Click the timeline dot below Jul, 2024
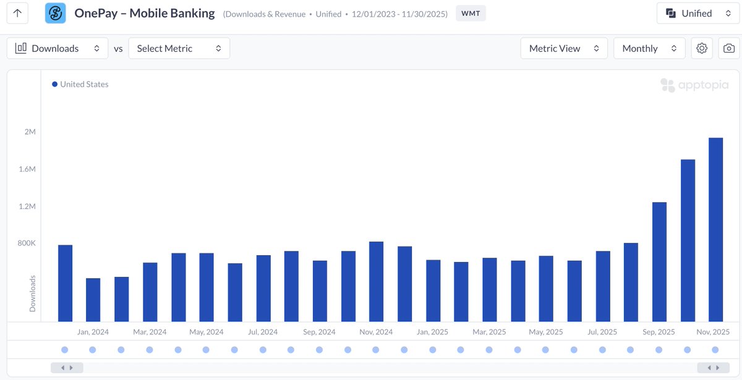This screenshot has height=380, width=742. [x=263, y=350]
